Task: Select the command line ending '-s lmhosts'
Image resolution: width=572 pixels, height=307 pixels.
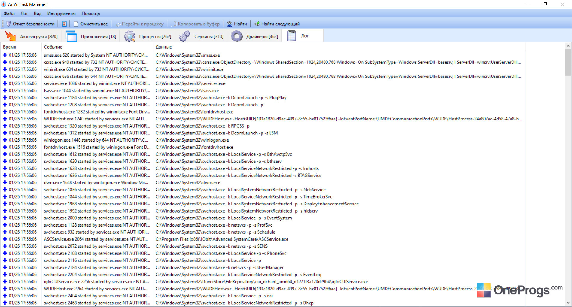Action: [237, 168]
